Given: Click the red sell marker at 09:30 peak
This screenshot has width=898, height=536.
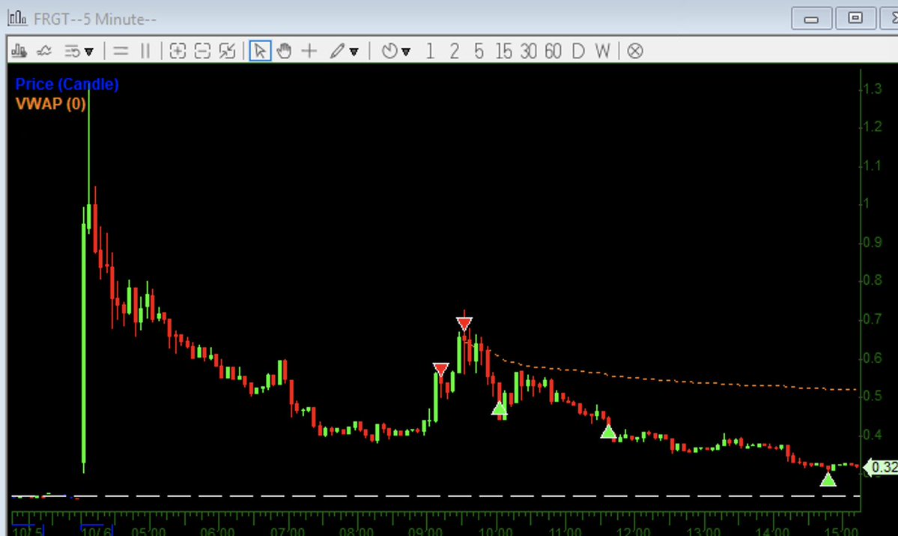Looking at the screenshot, I should pyautogui.click(x=464, y=324).
